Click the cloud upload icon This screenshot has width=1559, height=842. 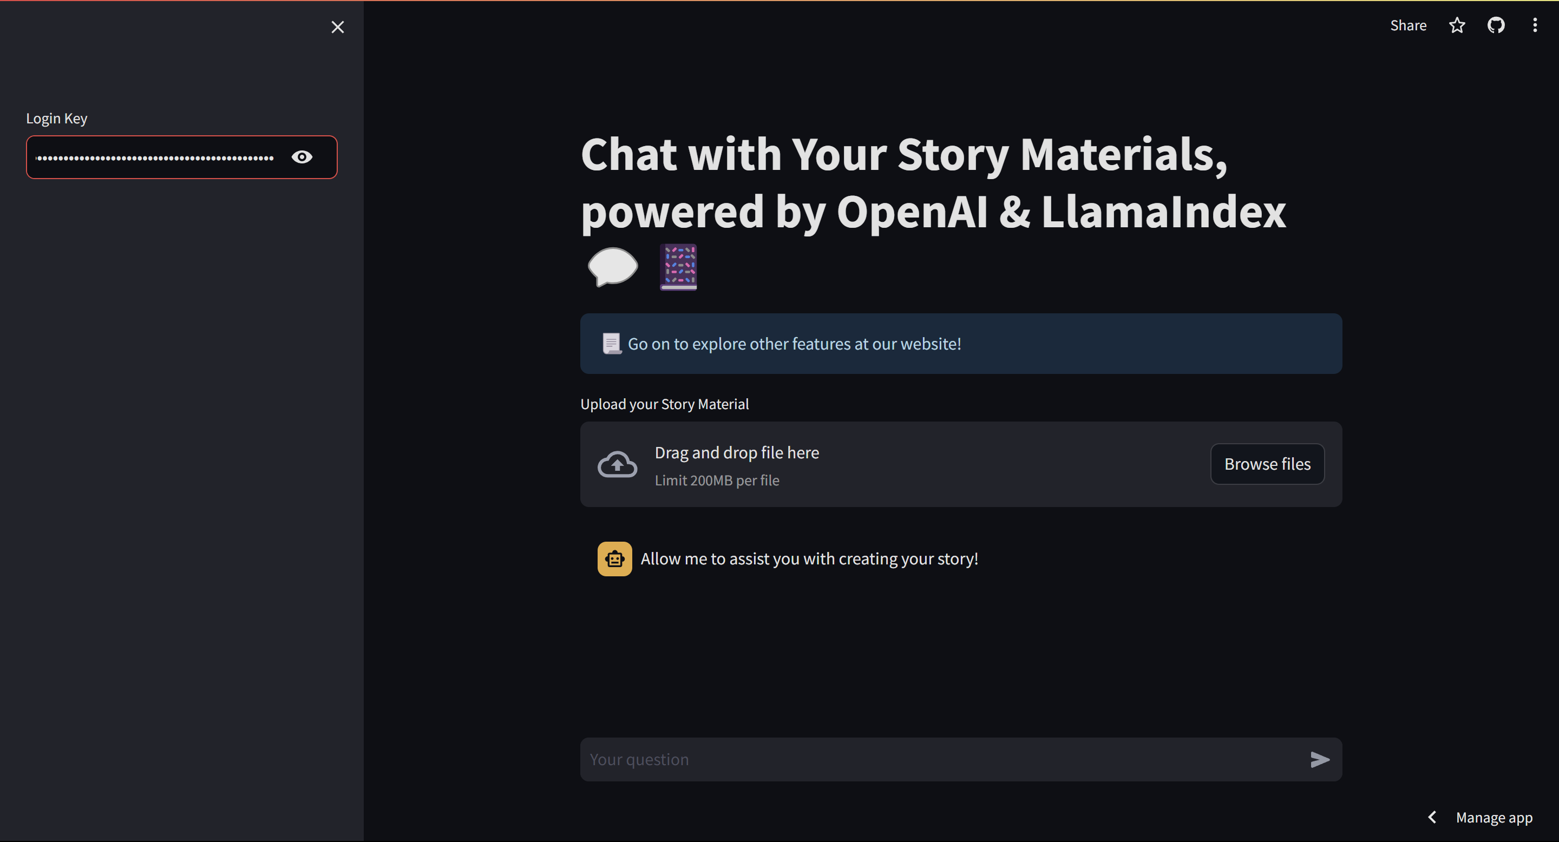point(617,464)
